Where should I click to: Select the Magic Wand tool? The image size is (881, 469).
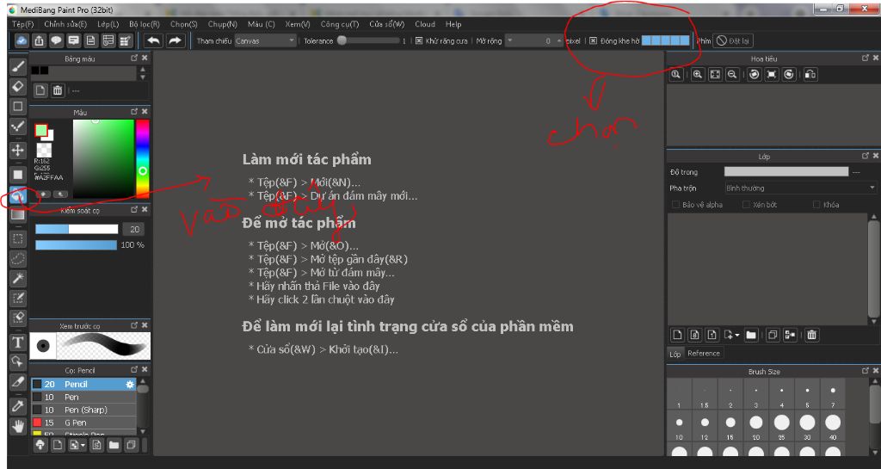click(x=18, y=278)
